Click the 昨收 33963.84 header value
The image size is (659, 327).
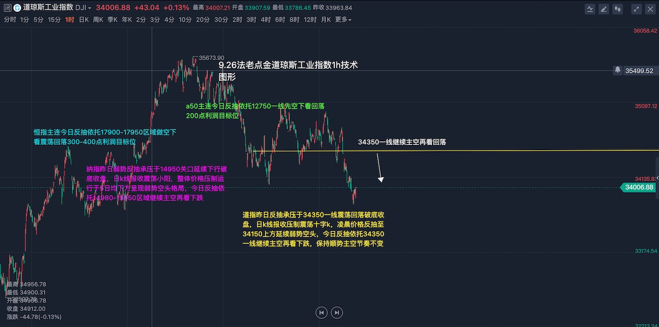[x=334, y=8]
